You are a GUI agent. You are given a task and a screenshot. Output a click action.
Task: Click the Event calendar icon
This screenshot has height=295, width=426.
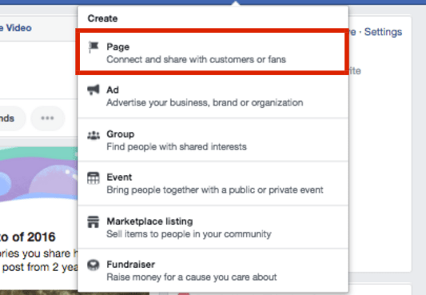coord(94,178)
